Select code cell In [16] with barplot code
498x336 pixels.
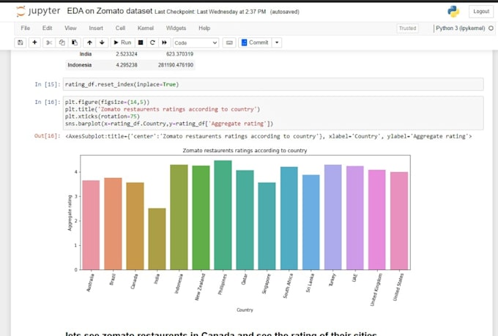pyautogui.click(x=273, y=113)
